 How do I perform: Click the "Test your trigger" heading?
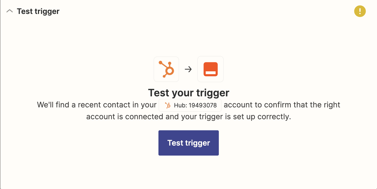(x=188, y=93)
